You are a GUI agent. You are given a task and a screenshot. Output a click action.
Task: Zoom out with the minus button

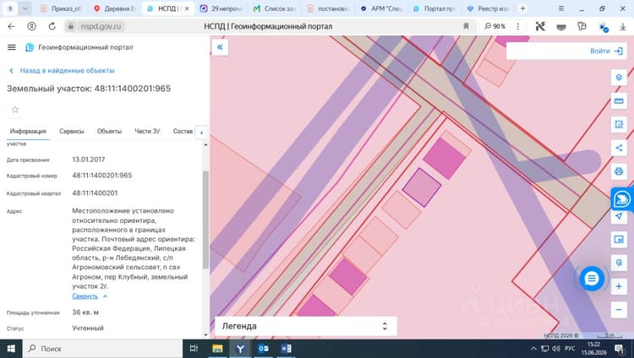[619, 310]
